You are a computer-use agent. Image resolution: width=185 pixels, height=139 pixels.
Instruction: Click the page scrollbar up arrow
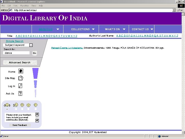coord(183,14)
